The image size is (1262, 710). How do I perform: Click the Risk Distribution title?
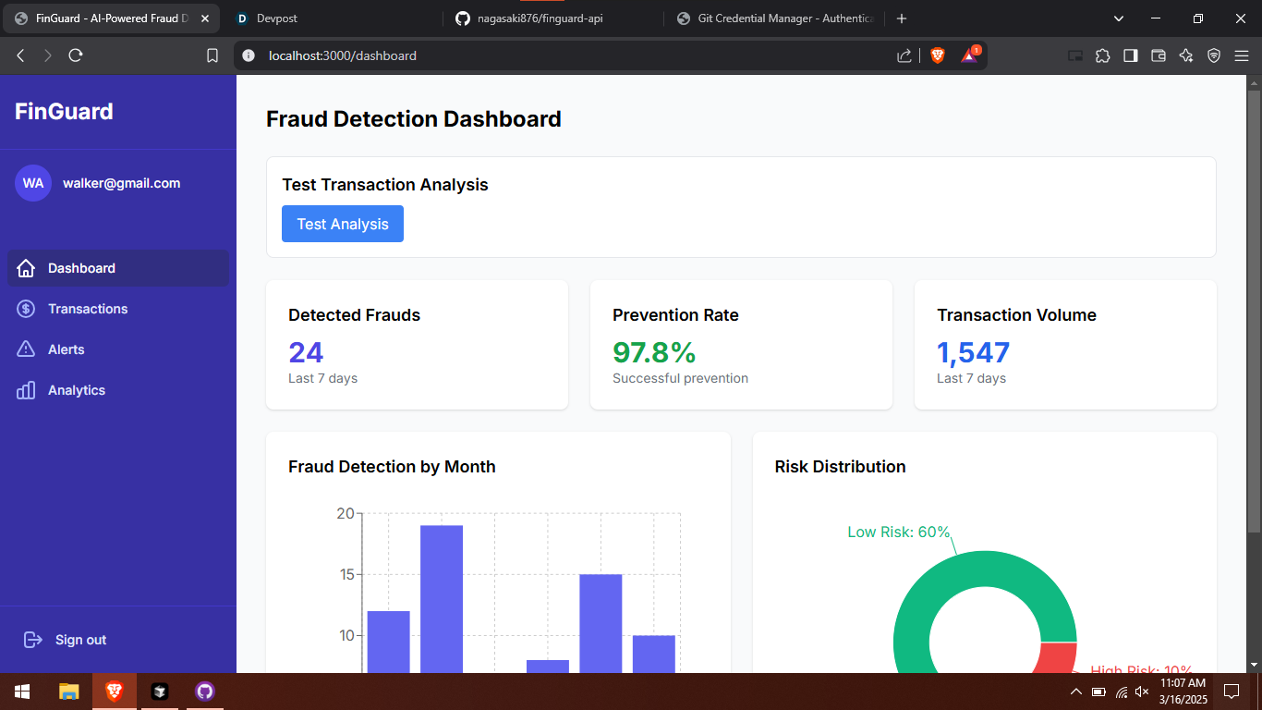coord(841,467)
